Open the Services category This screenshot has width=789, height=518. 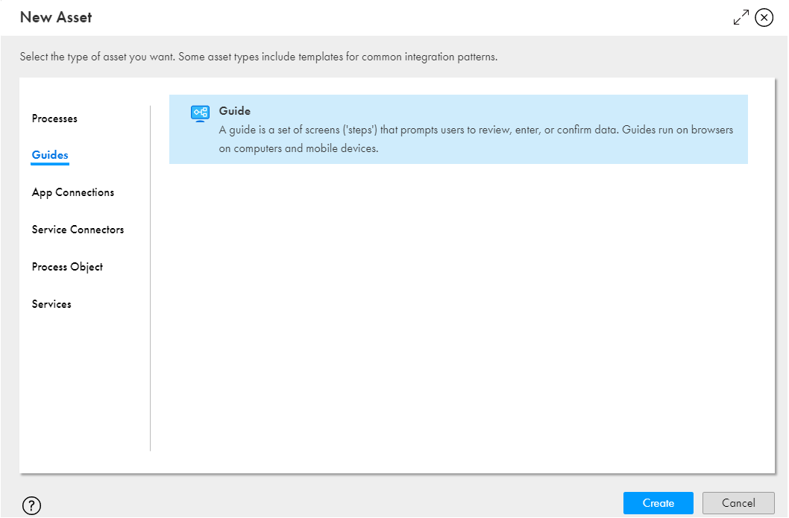pyautogui.click(x=51, y=304)
